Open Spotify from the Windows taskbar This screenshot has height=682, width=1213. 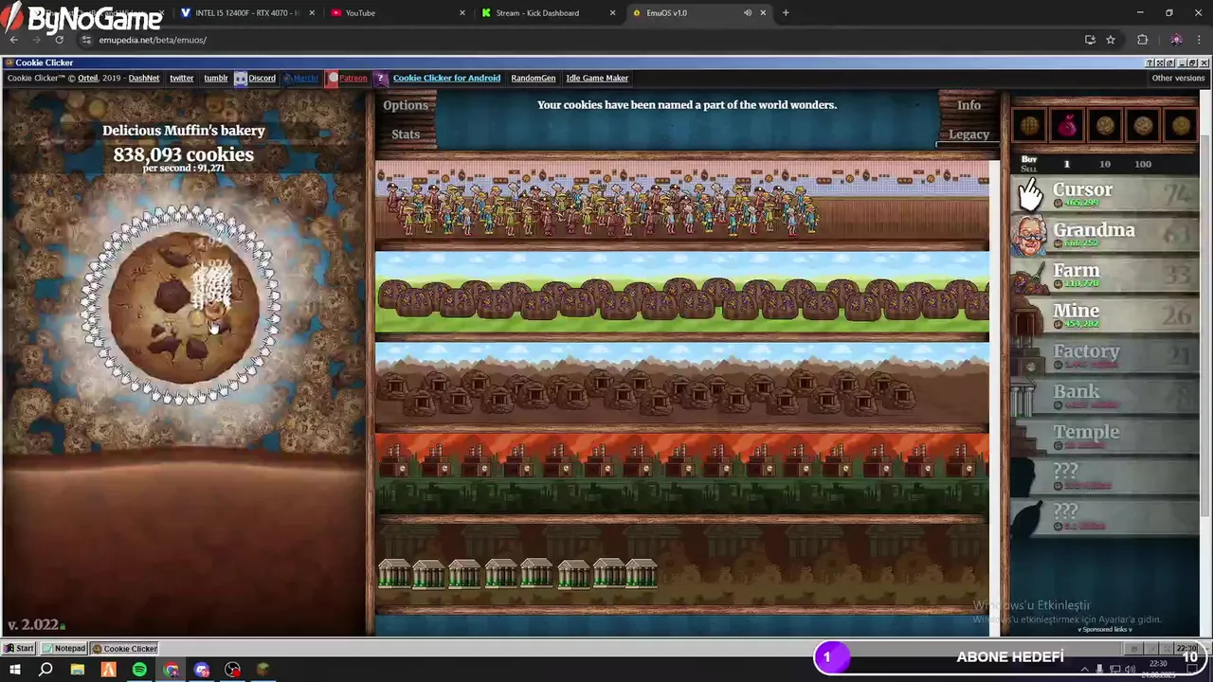pyautogui.click(x=139, y=670)
